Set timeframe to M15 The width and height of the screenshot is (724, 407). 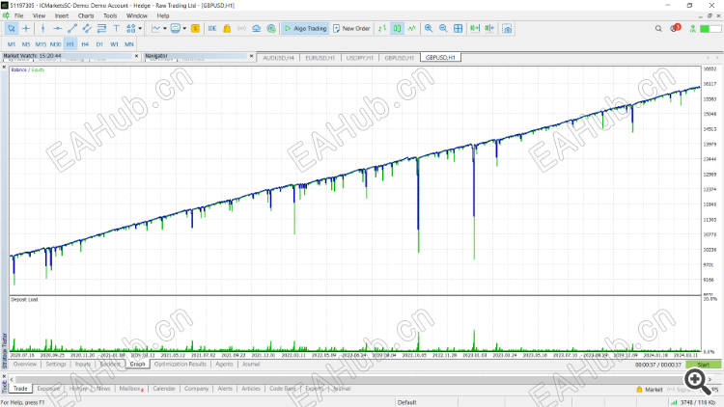click(41, 44)
